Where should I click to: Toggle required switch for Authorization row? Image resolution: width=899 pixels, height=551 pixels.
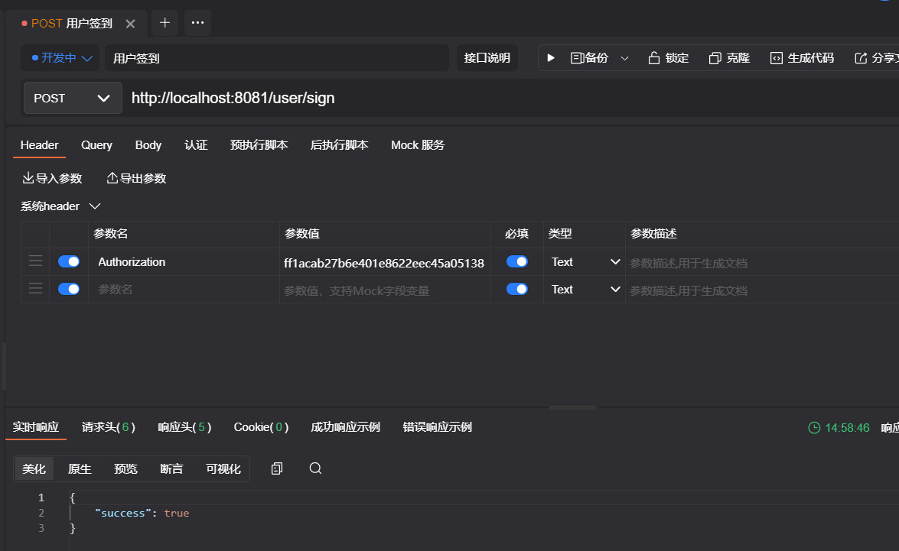coord(517,261)
